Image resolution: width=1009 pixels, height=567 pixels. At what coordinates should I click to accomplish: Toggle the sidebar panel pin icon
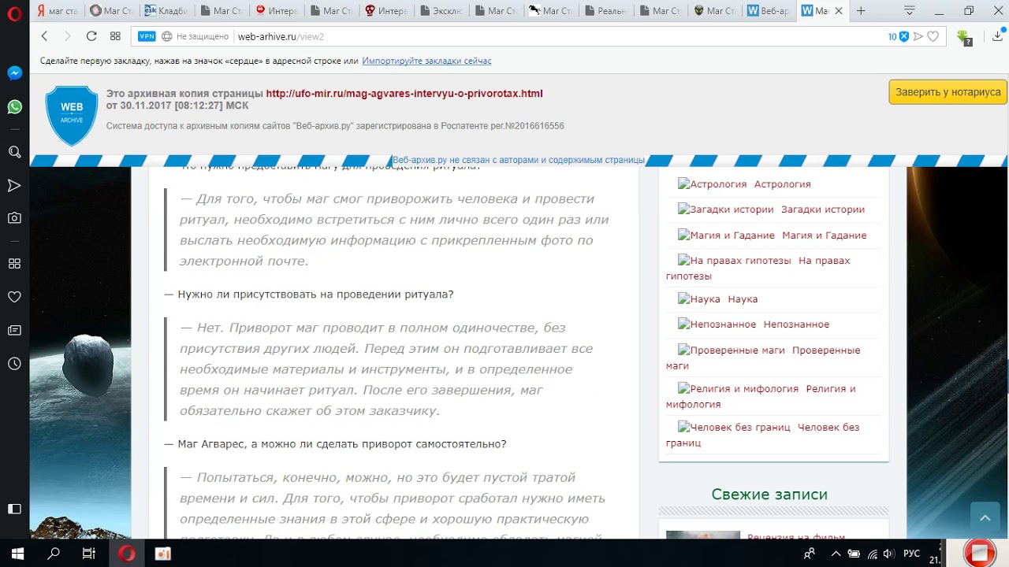click(14, 509)
